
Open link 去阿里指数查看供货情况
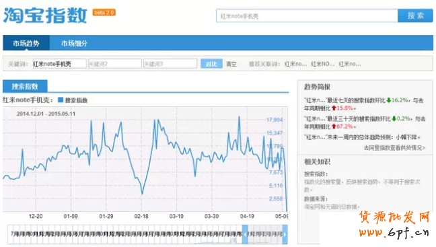pyautogui.click(x=394, y=147)
